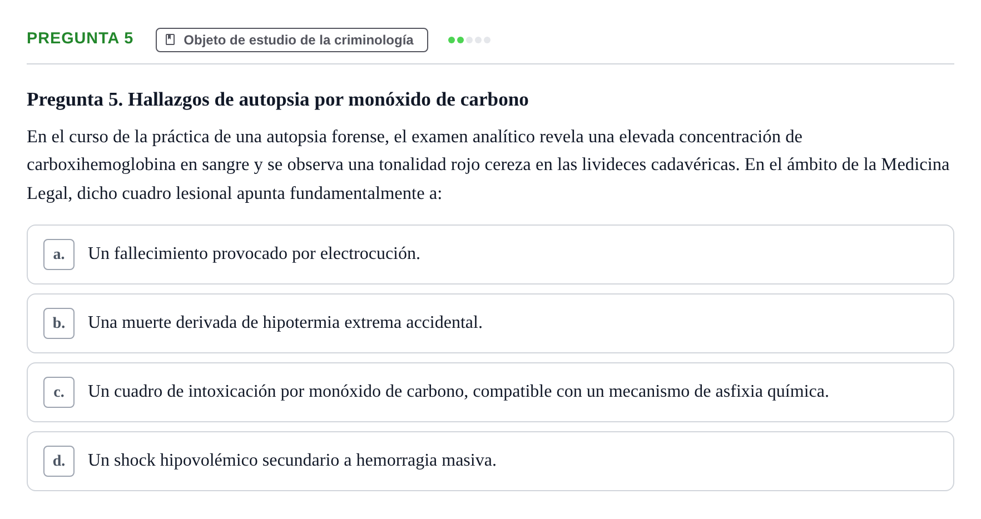Choose intoxicación por monóxido de carbono option
The image size is (981, 519).
490,392
